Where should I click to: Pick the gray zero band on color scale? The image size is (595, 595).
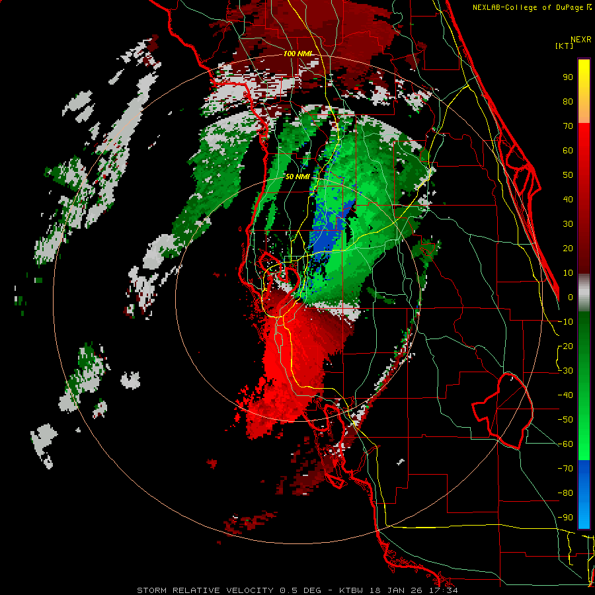click(x=584, y=293)
